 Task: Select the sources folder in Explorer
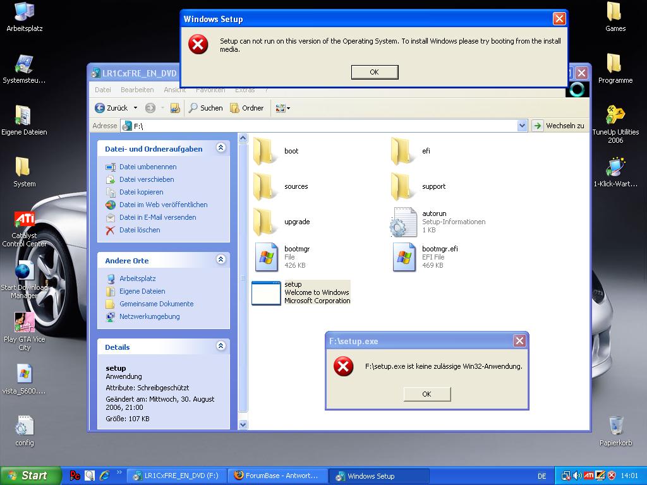281,186
